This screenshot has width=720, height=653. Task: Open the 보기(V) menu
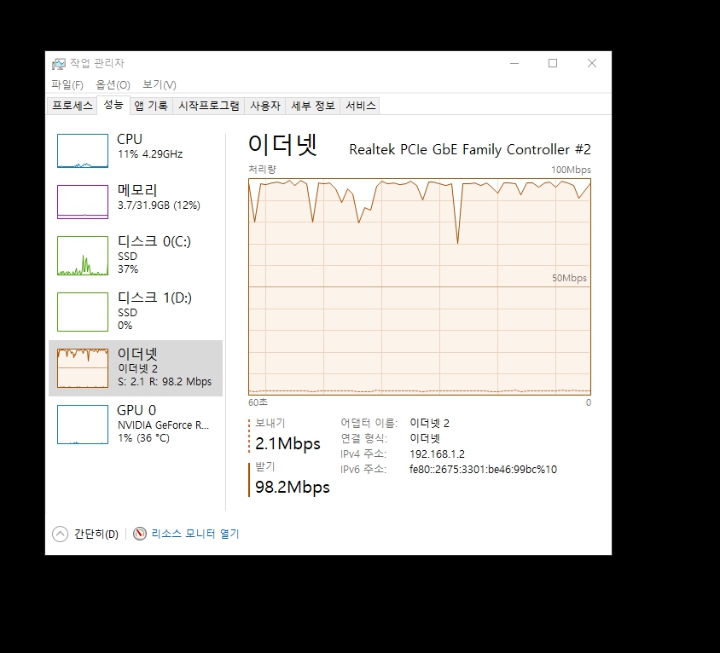point(160,85)
